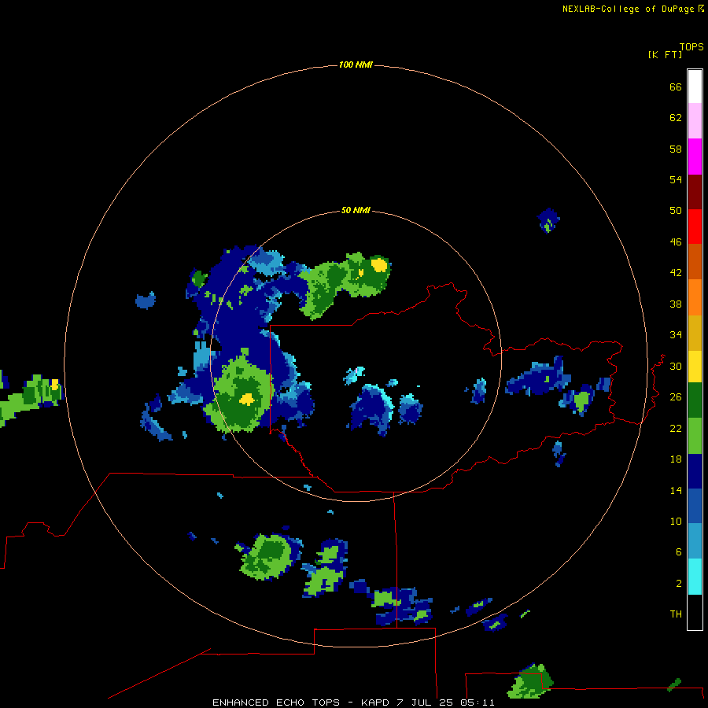708x708 pixels.
Task: Click the gold legend swatch
Action: click(695, 333)
